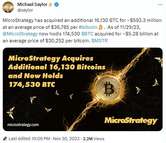Click the bee in the banner's top-right corner

pos(158,61)
